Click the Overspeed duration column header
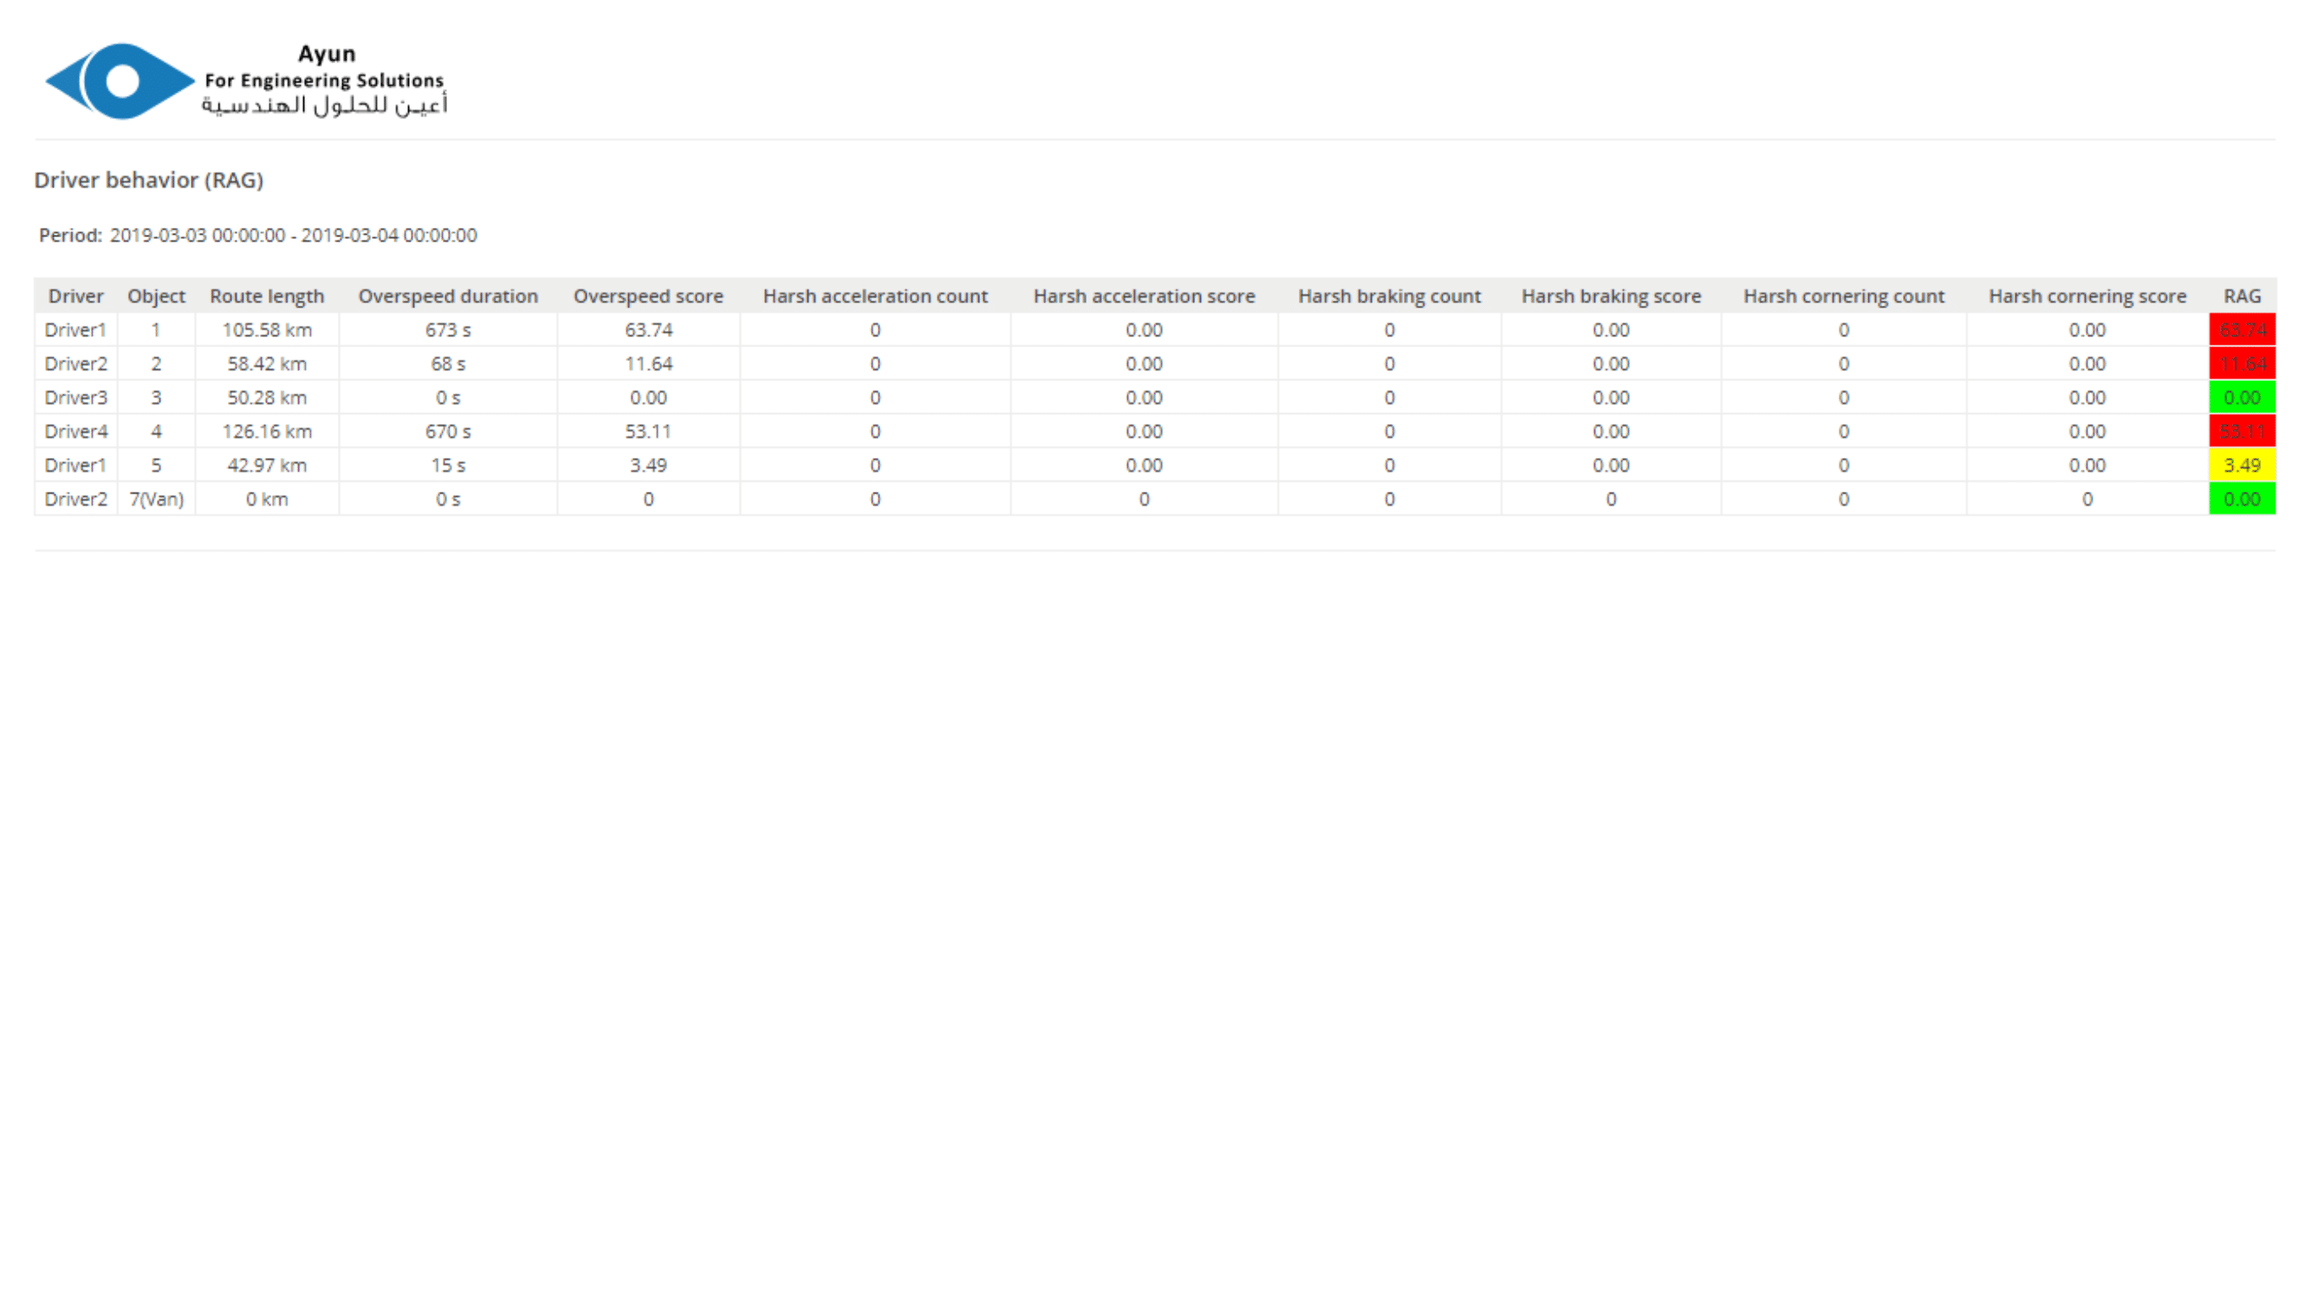The image size is (2311, 1299). click(448, 296)
